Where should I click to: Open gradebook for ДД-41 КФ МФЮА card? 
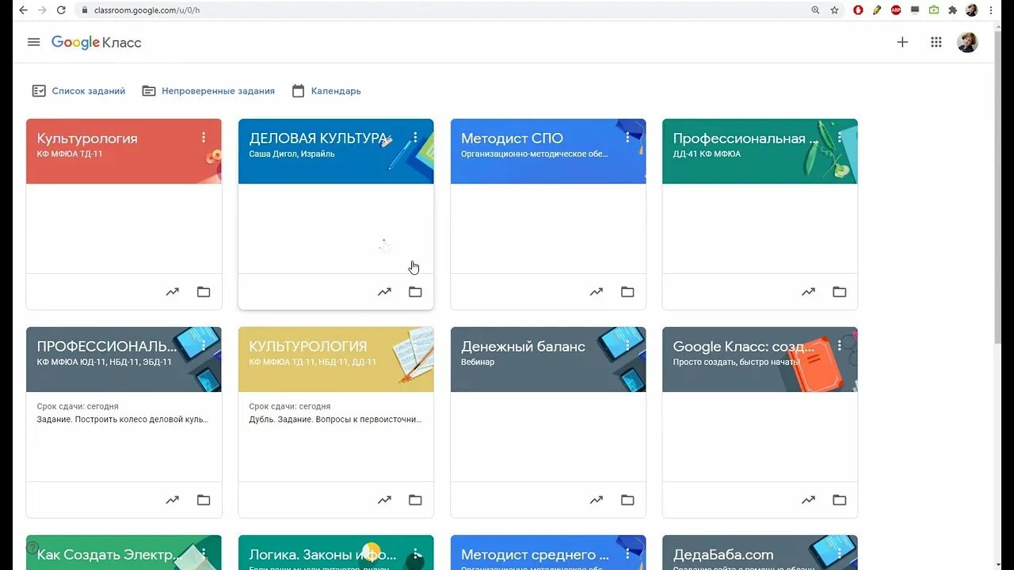(x=808, y=292)
